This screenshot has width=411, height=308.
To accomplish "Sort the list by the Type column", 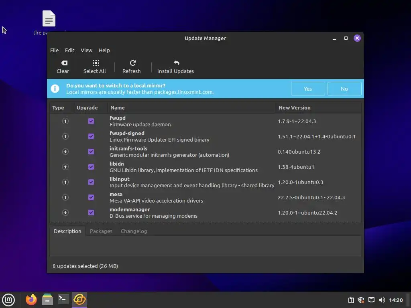I will (x=62, y=107).
